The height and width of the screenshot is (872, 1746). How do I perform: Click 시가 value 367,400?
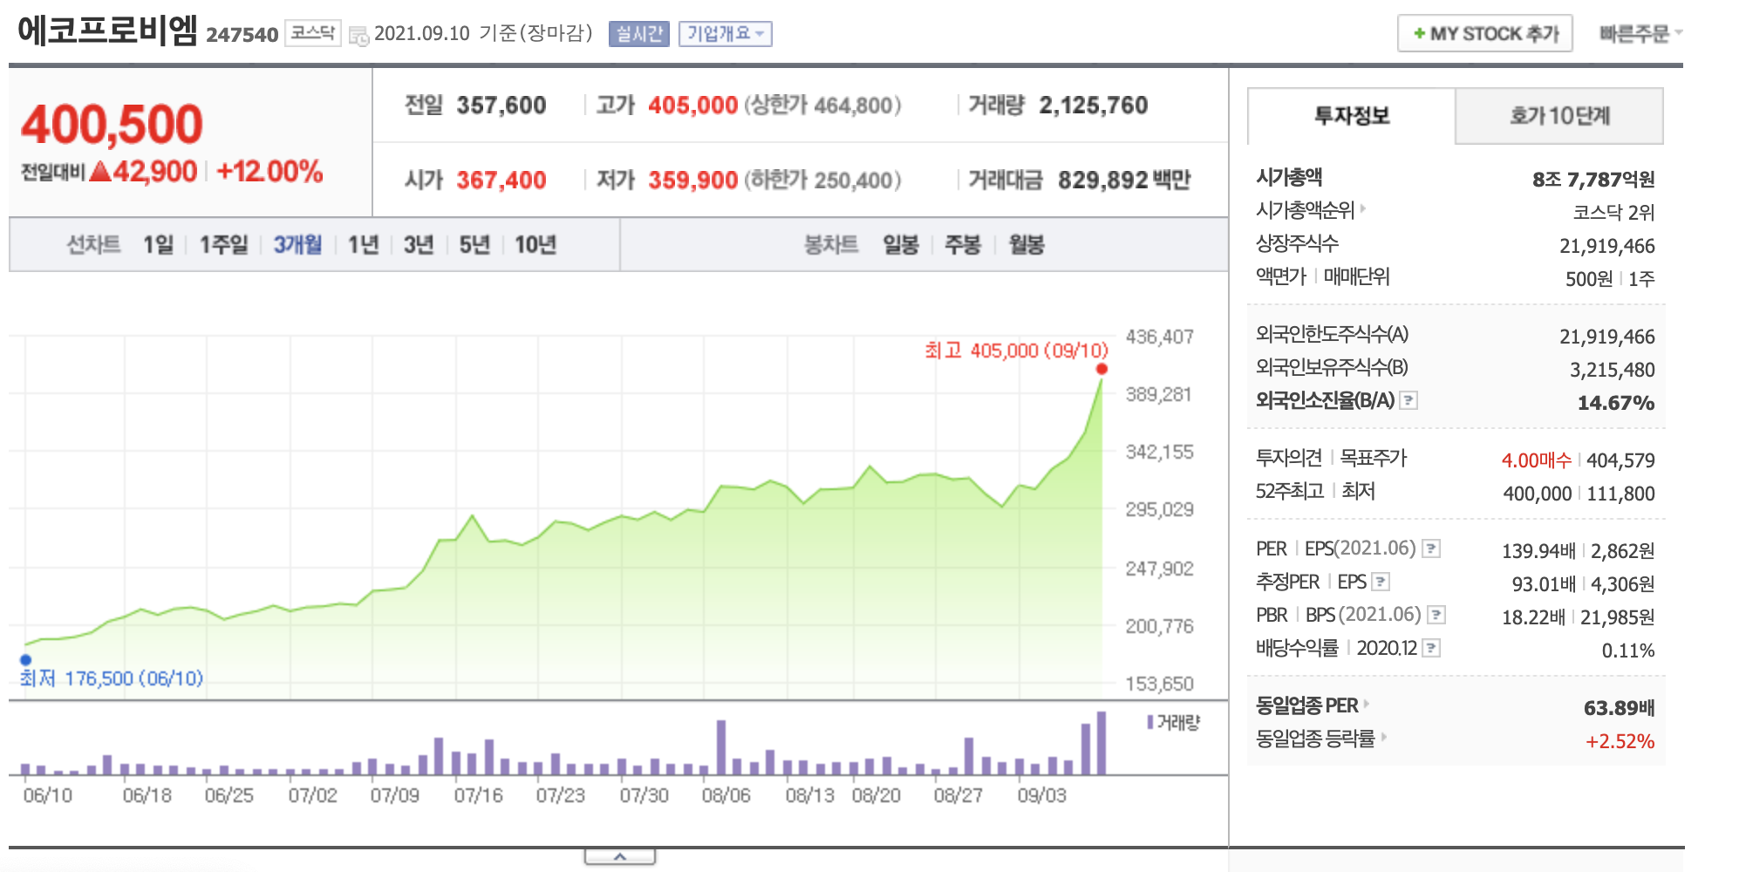pyautogui.click(x=501, y=181)
